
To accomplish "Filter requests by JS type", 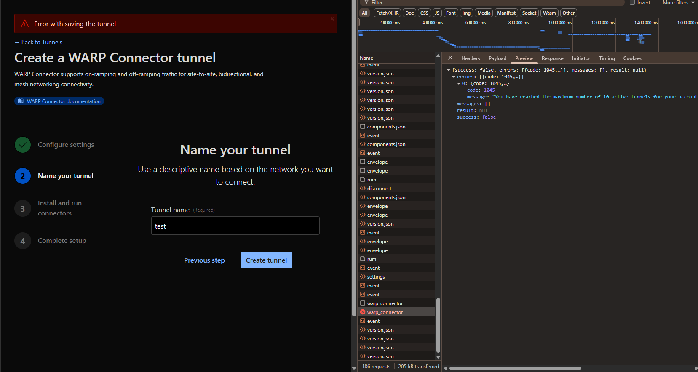I will (x=437, y=13).
